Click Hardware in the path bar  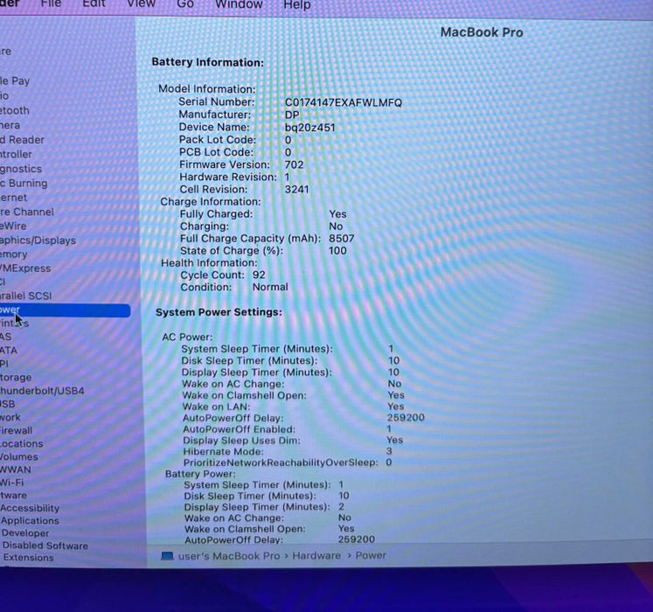tap(316, 556)
